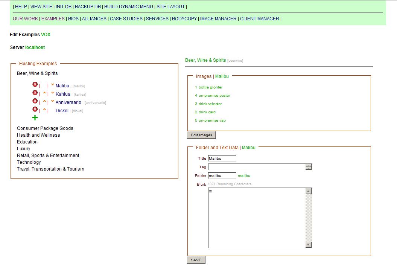Open the IMAGE MANAGER section
This screenshot has width=397, height=279.
click(219, 19)
